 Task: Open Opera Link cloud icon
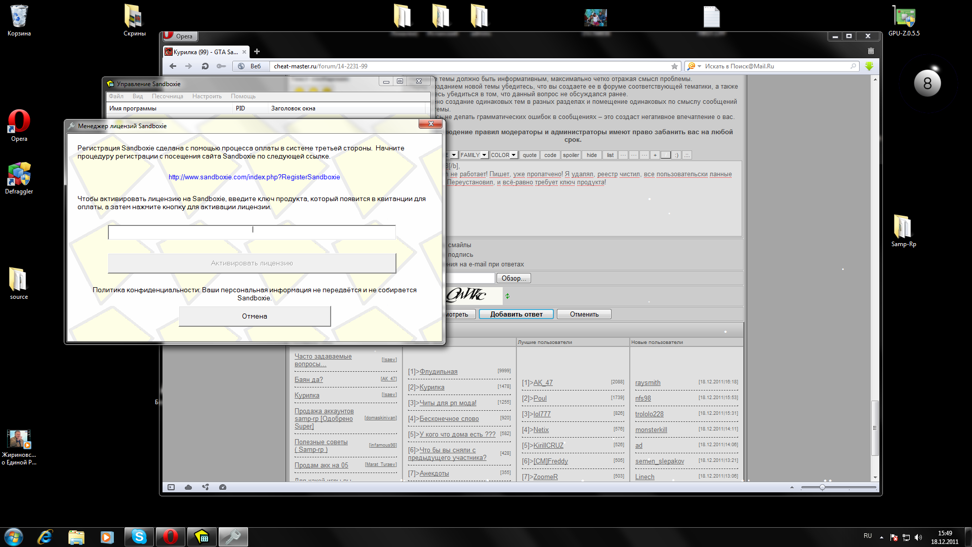188,487
